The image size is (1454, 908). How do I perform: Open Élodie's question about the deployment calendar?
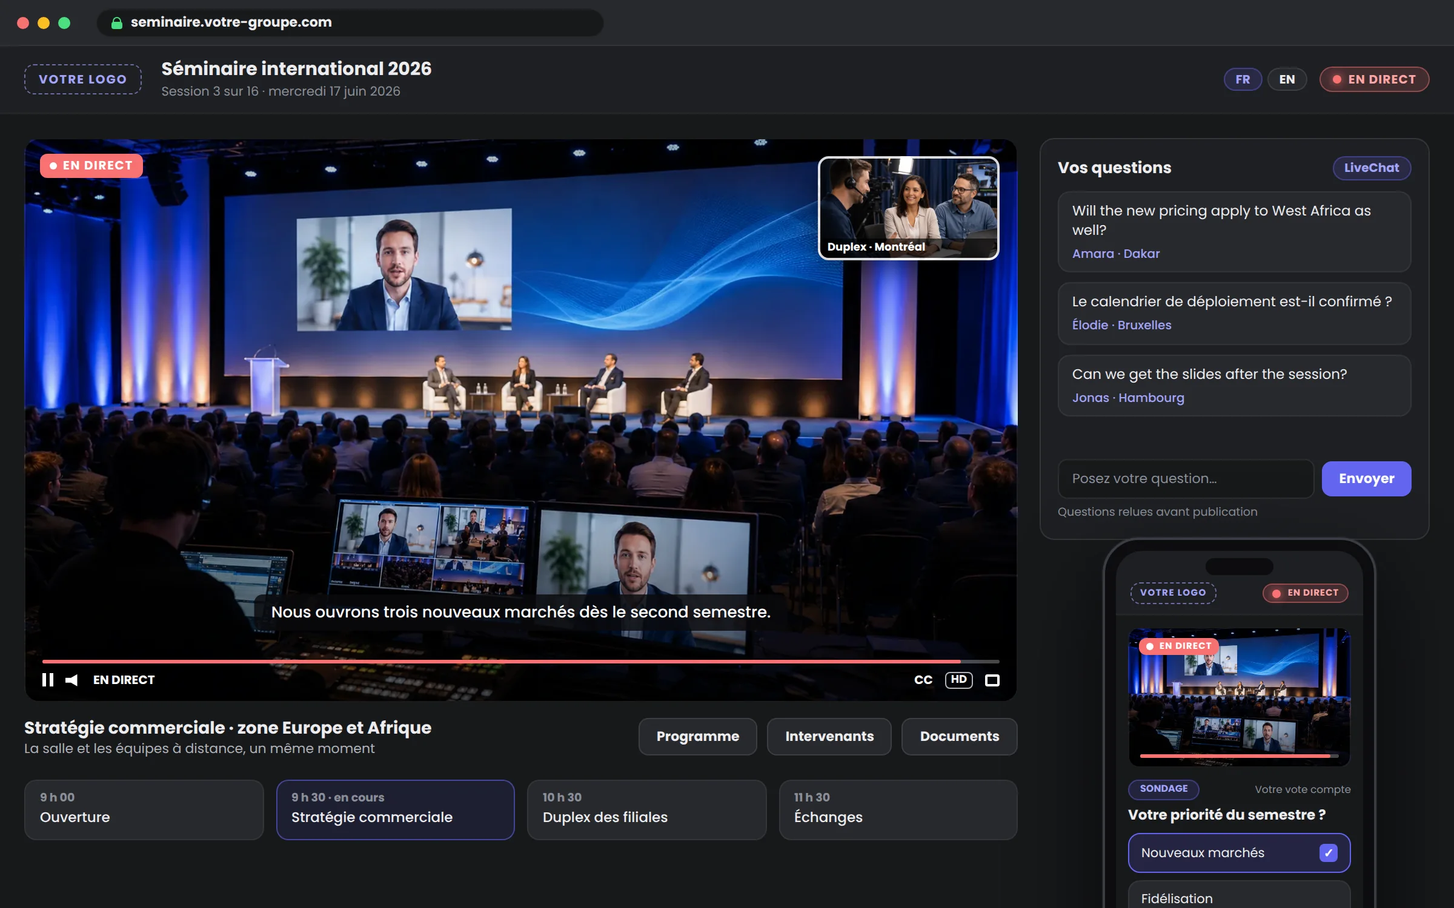click(x=1234, y=314)
